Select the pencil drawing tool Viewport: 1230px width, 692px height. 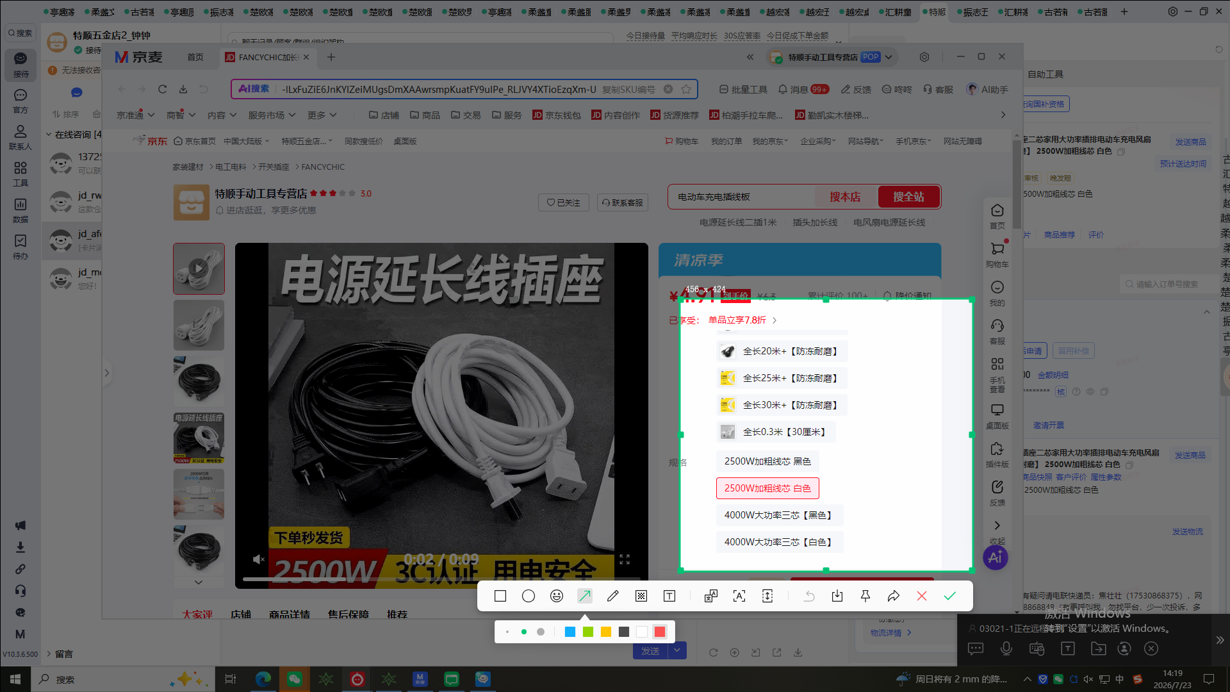[613, 596]
